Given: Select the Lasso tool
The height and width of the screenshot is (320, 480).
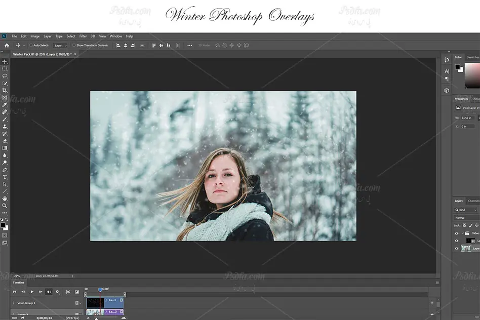Looking at the screenshot, I should coord(5,76).
